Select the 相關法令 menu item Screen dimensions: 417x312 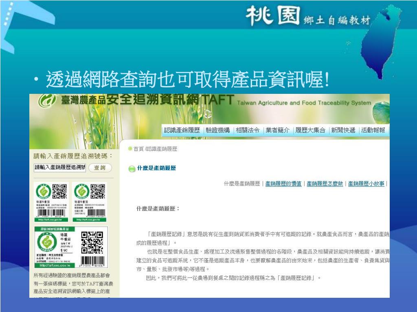coord(248,130)
